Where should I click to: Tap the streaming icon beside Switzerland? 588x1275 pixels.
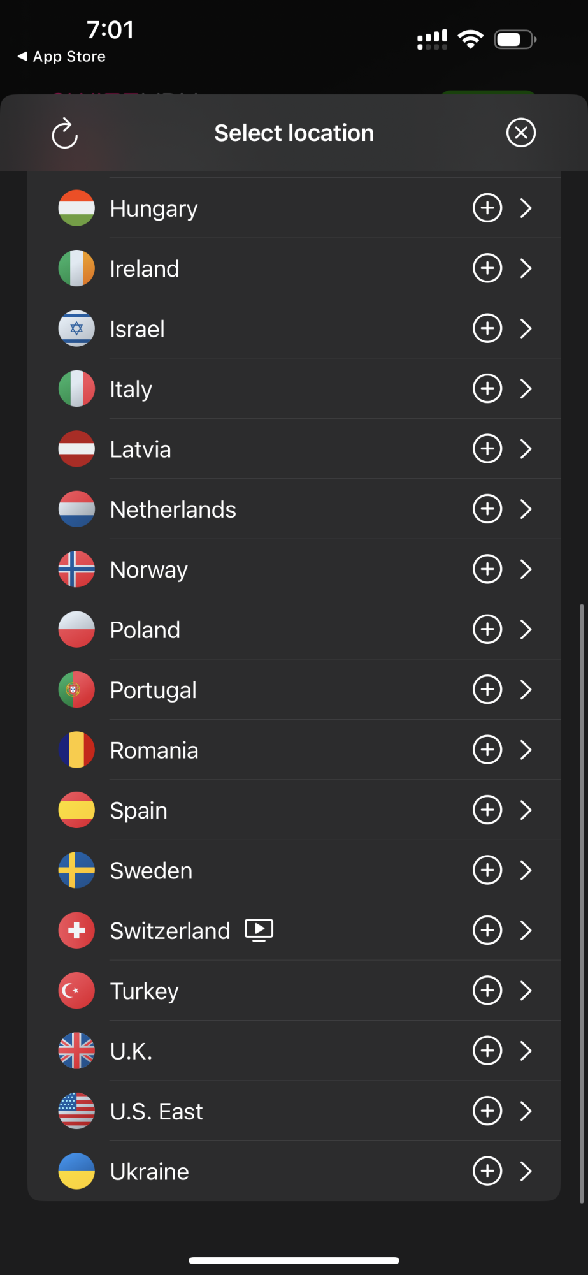pos(259,930)
